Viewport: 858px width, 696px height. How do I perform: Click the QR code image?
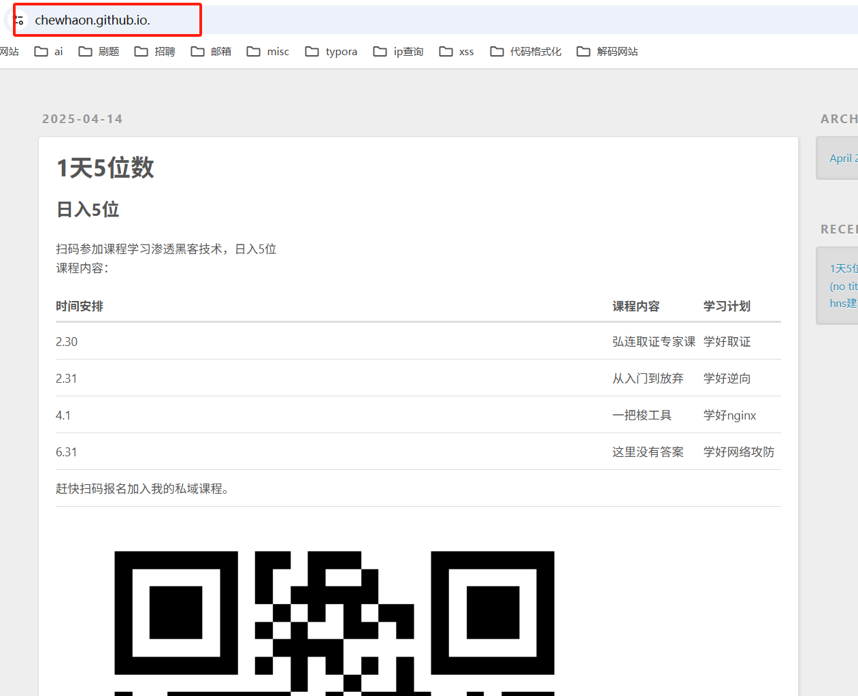(x=334, y=623)
